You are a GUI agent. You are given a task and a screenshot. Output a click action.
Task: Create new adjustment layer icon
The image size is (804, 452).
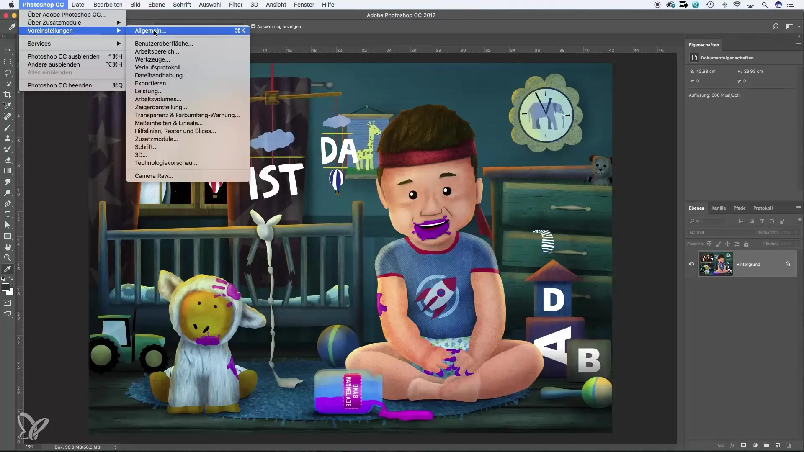click(755, 445)
